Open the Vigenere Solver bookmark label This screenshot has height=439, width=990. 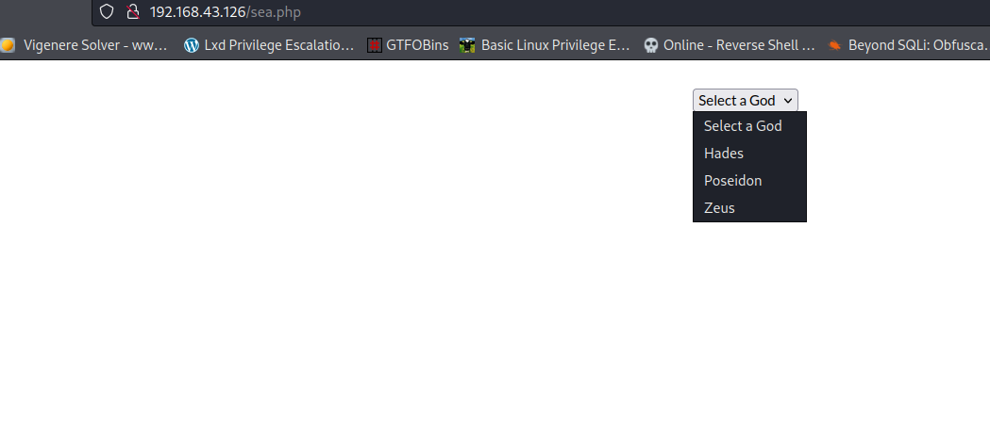94,44
